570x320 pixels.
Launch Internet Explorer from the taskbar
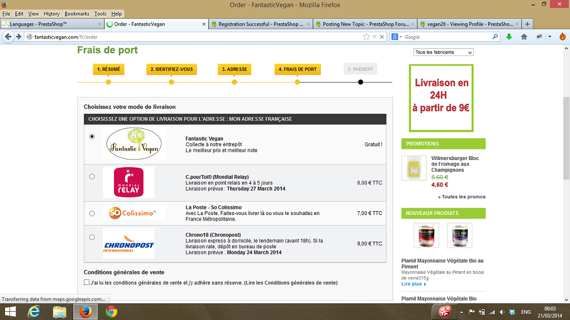(x=34, y=312)
